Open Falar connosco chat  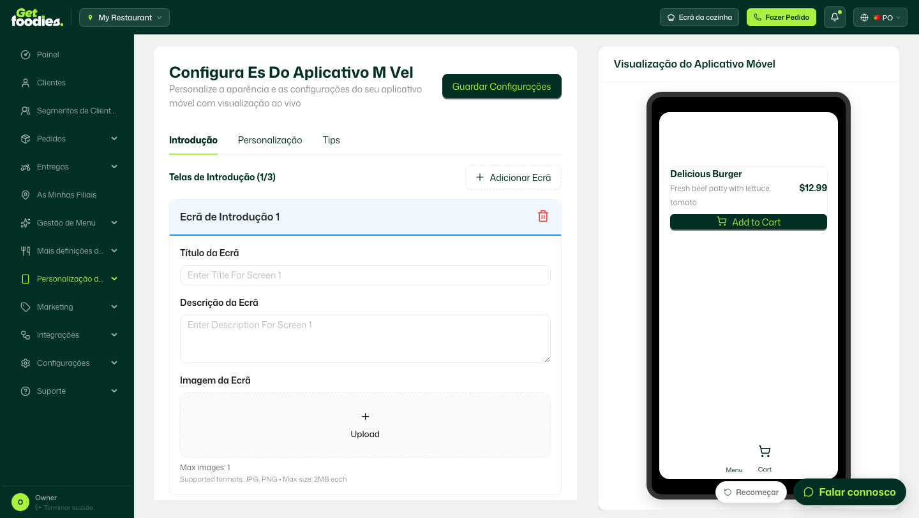[x=849, y=492]
